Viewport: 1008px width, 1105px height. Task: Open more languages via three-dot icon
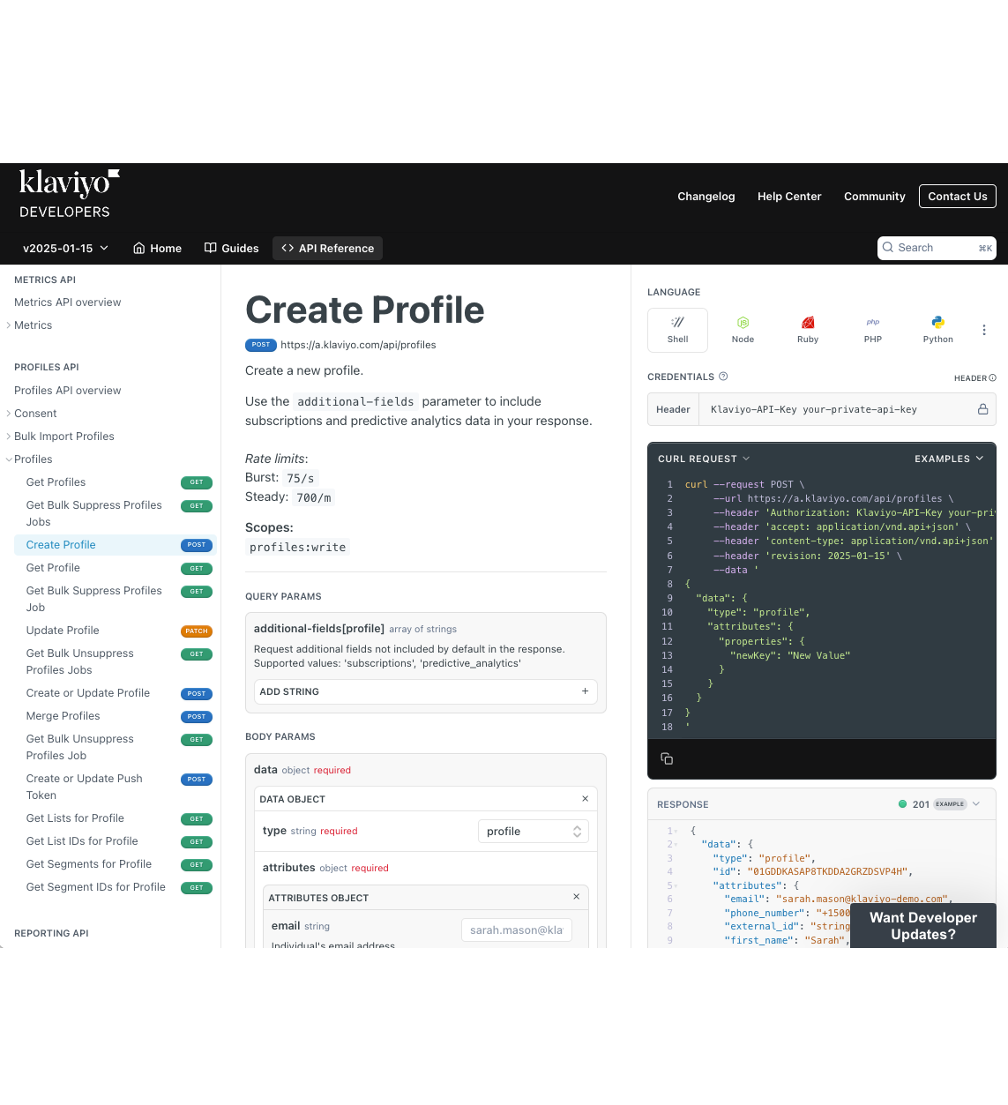pos(984,330)
